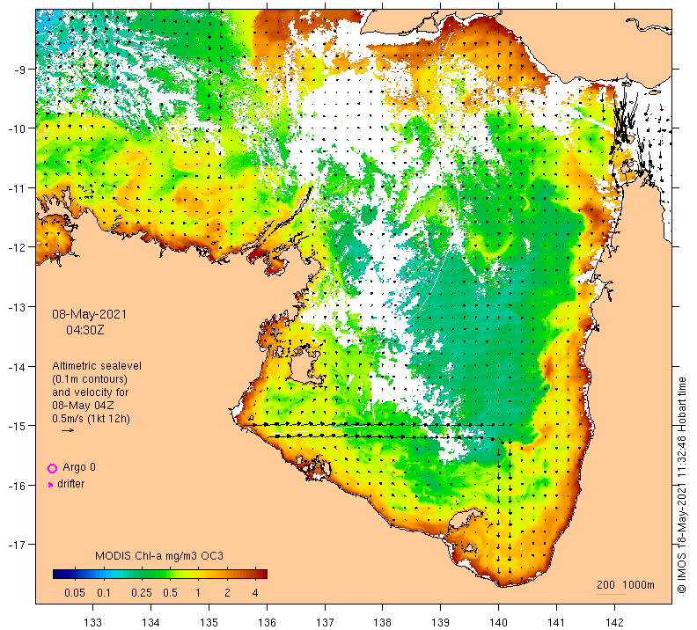Viewport: 697px width, 630px height.
Task: Click the '08-May 04Z' text line
Action: click(83, 406)
